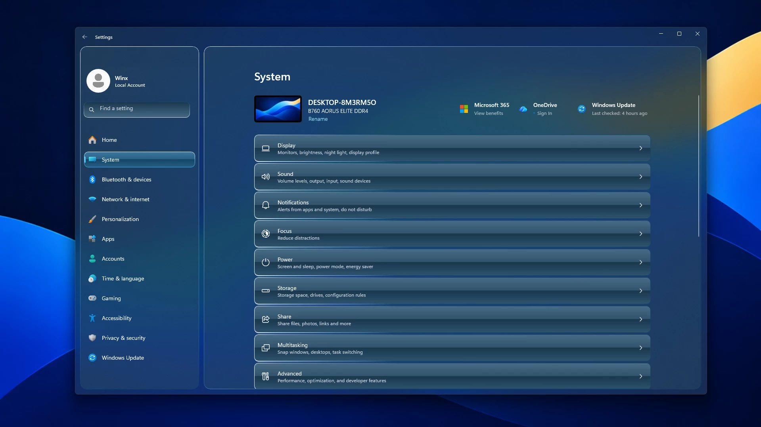The height and width of the screenshot is (427, 761).
Task: Click the Sound speaker icon
Action: point(266,177)
